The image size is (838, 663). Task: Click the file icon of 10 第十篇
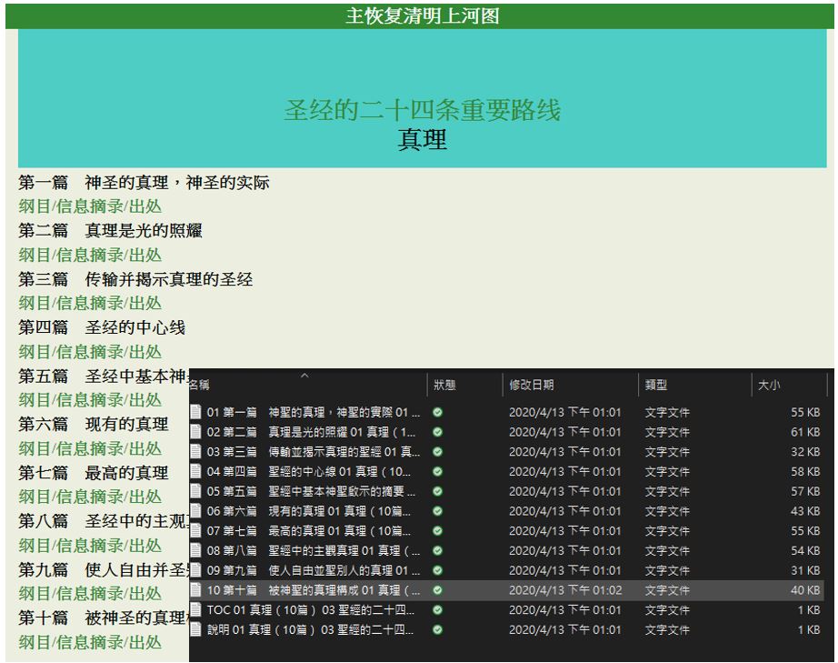point(195,589)
